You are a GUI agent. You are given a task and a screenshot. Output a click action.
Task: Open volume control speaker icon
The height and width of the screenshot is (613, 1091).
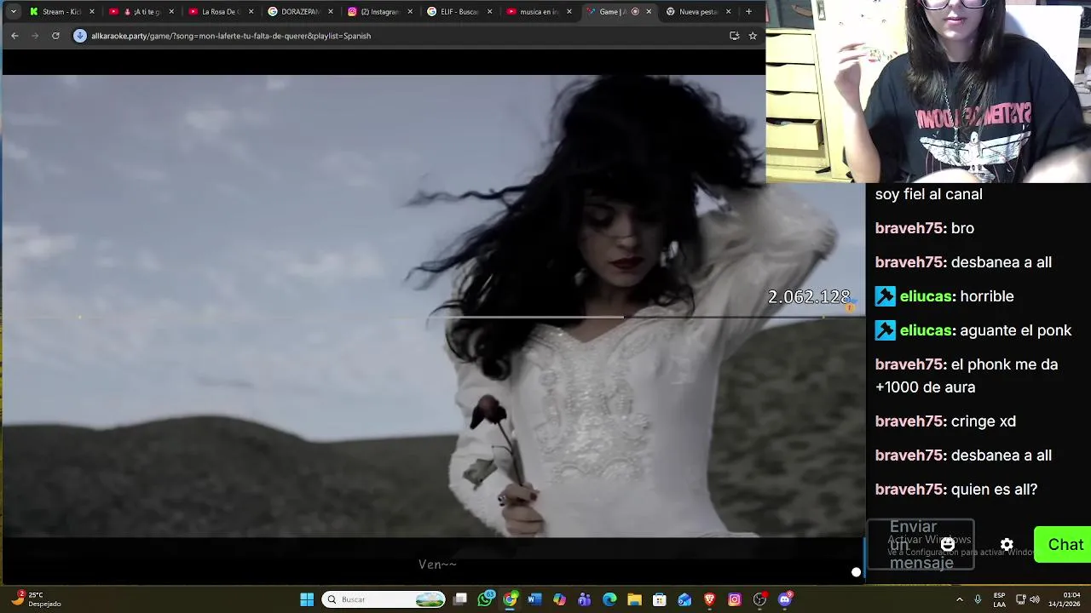pos(1035,599)
